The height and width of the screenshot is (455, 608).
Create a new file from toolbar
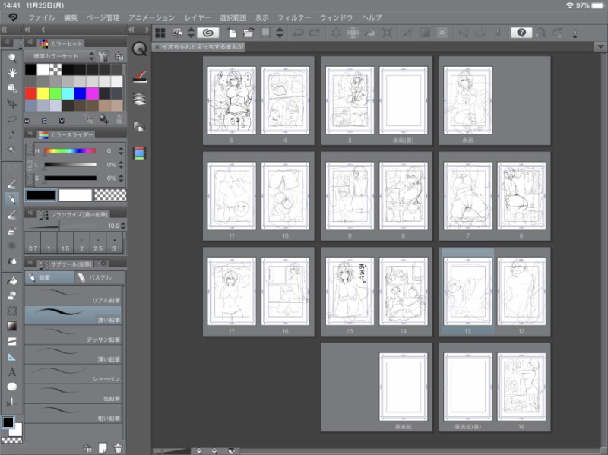tap(232, 33)
